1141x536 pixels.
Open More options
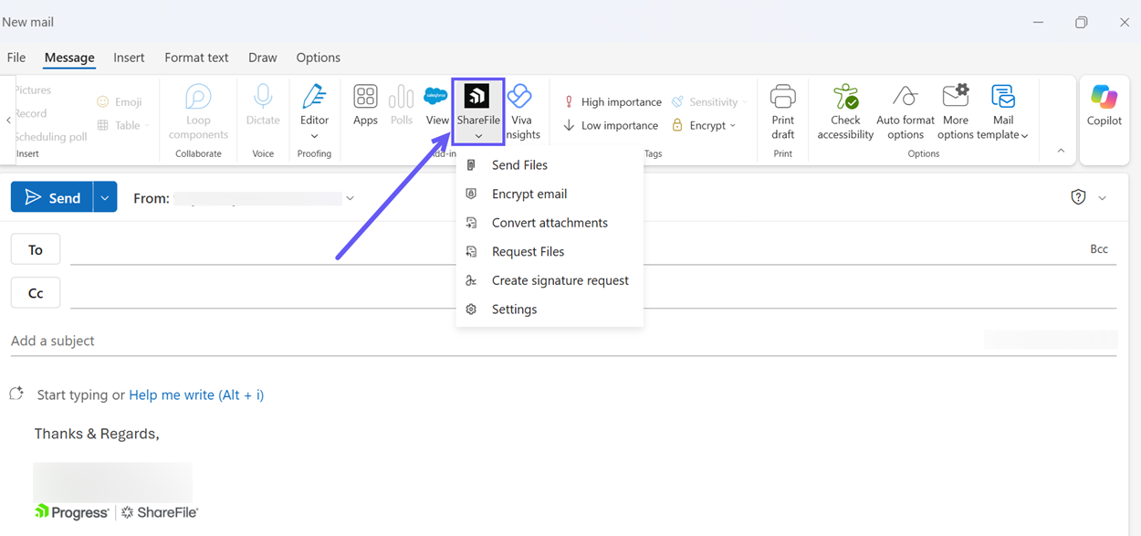956,111
